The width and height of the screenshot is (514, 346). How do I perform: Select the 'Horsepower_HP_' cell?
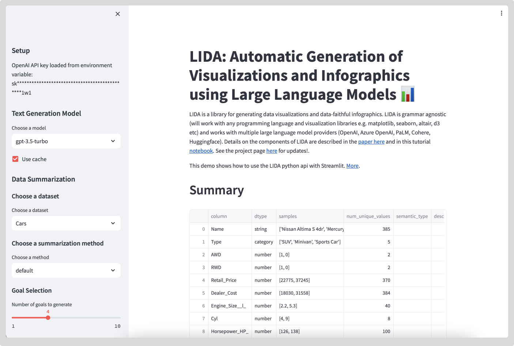(x=230, y=331)
